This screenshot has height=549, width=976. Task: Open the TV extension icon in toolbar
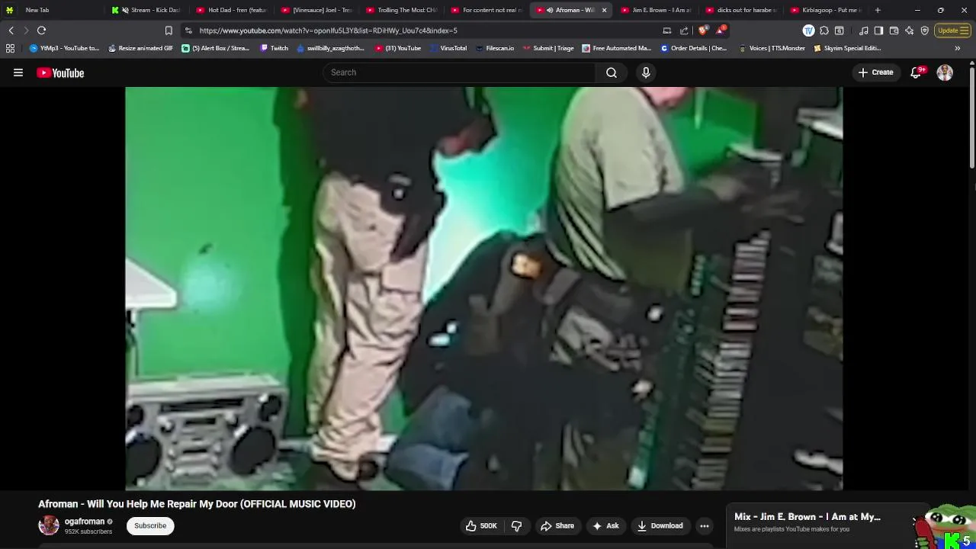(808, 30)
